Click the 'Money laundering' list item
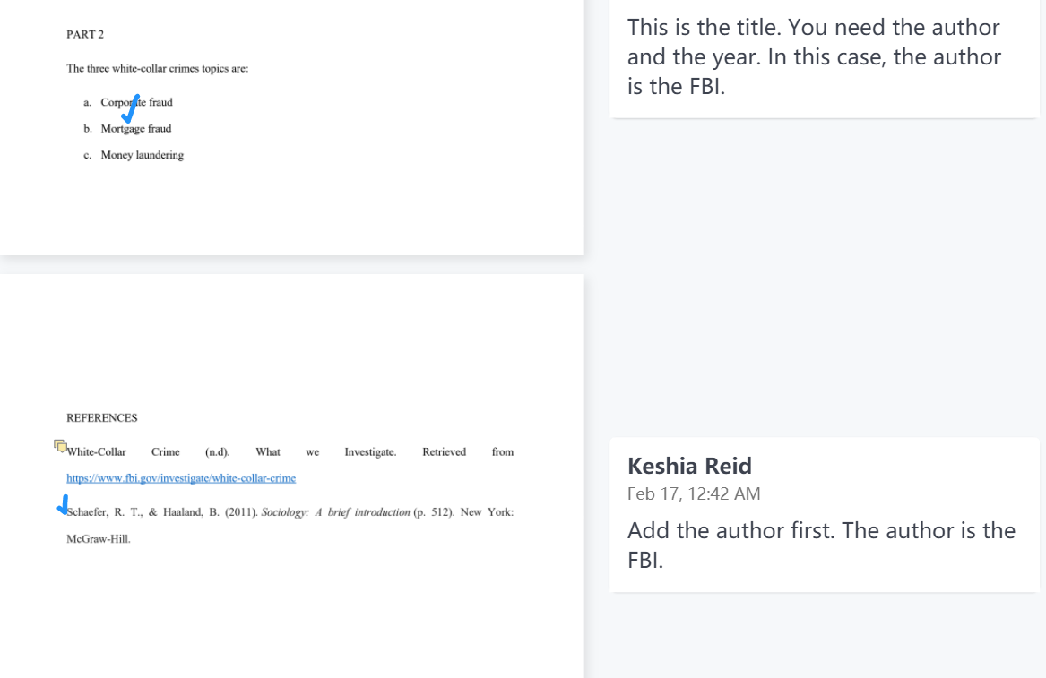The width and height of the screenshot is (1046, 678). pos(143,155)
